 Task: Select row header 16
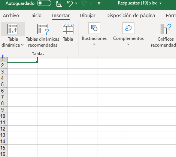tap(3, 154)
